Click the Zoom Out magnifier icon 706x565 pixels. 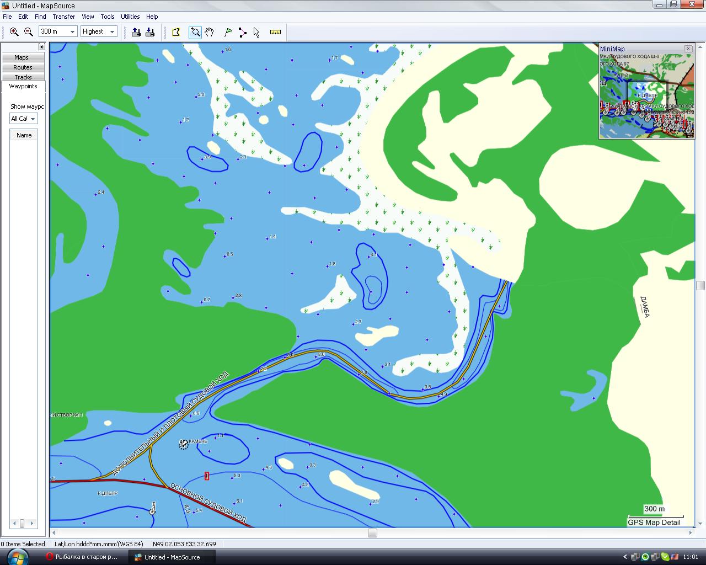(x=29, y=32)
